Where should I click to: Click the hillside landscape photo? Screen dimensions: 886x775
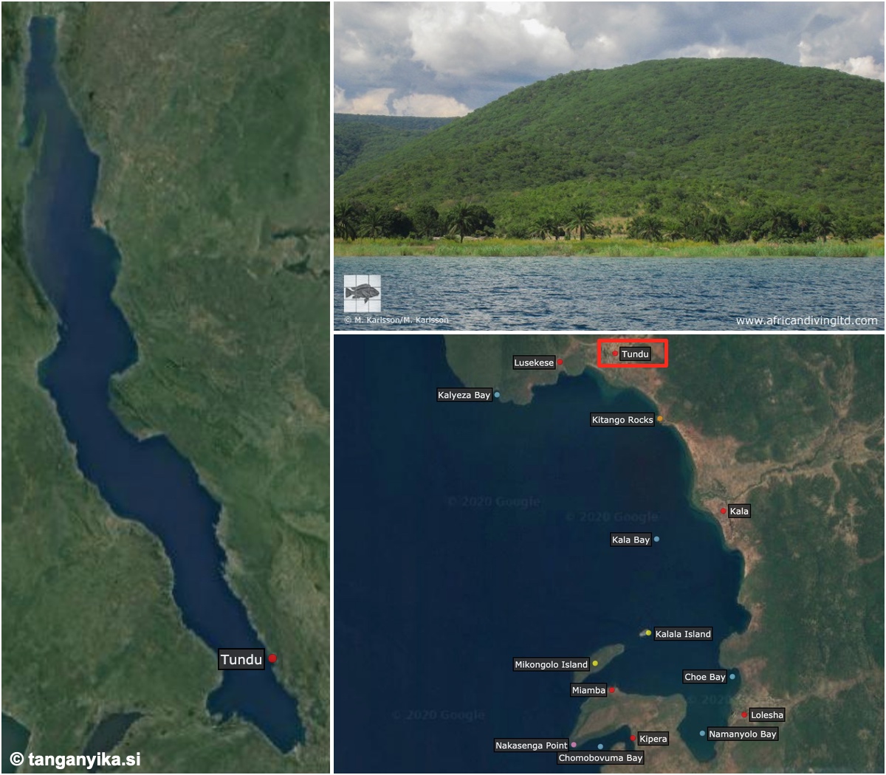(x=609, y=165)
